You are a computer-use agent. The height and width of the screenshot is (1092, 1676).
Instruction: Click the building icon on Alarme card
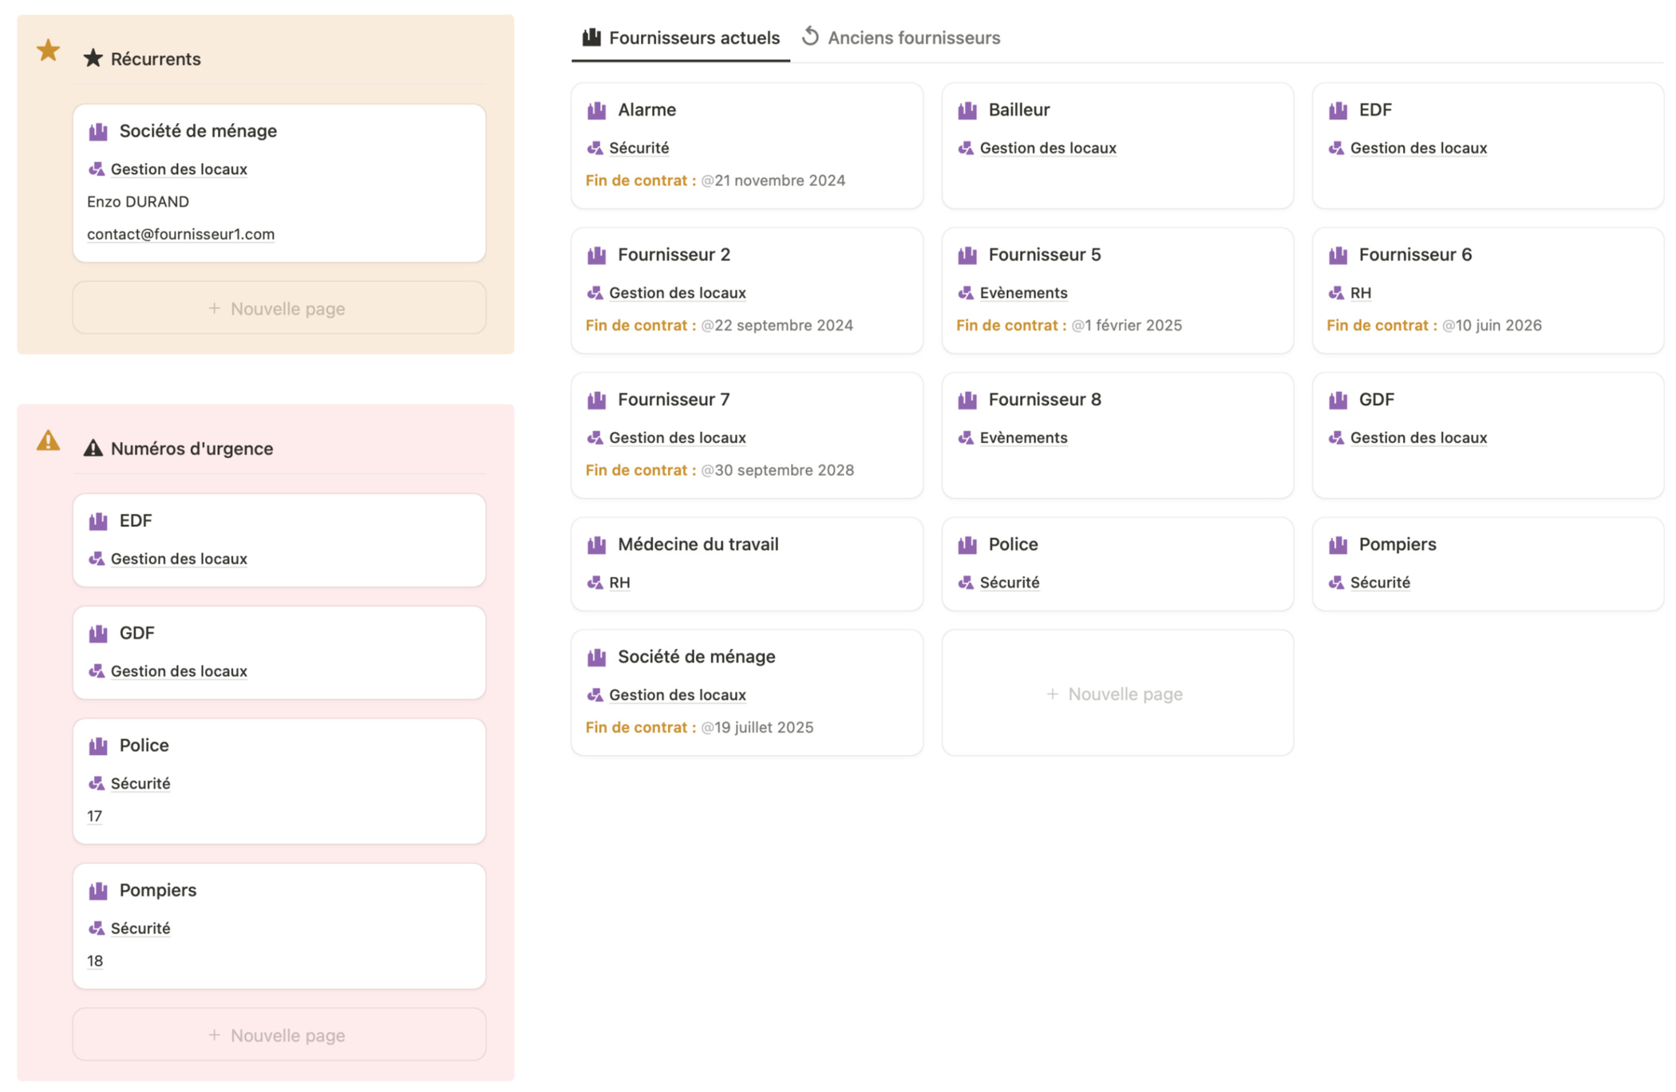click(596, 110)
